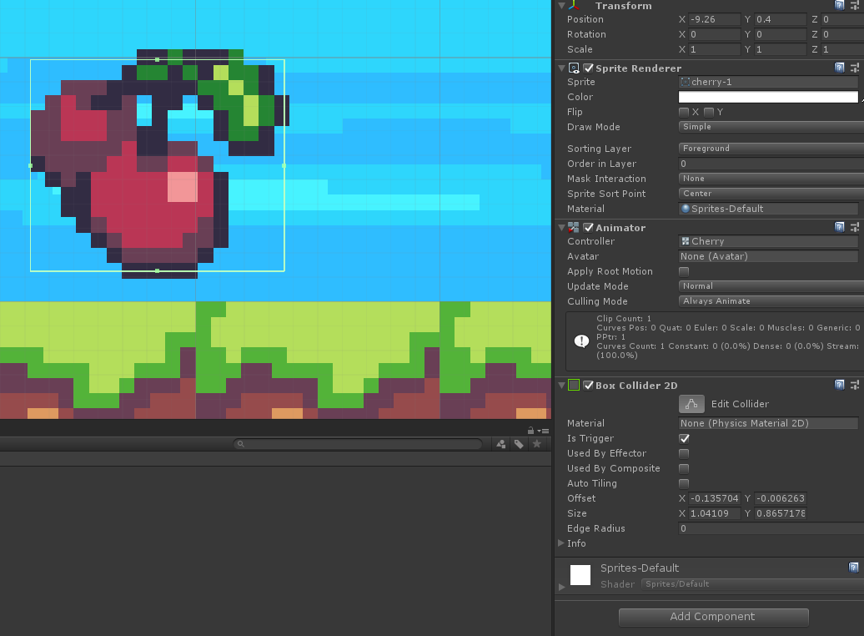Expand the Info foldout
The height and width of the screenshot is (636, 864).
(561, 543)
